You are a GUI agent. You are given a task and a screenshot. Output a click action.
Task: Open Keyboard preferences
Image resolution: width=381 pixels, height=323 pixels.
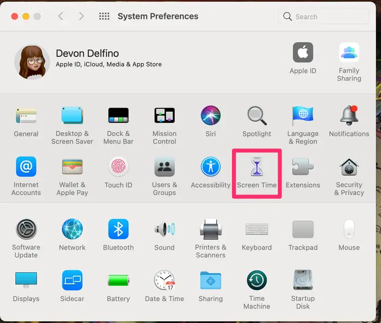[x=257, y=229]
